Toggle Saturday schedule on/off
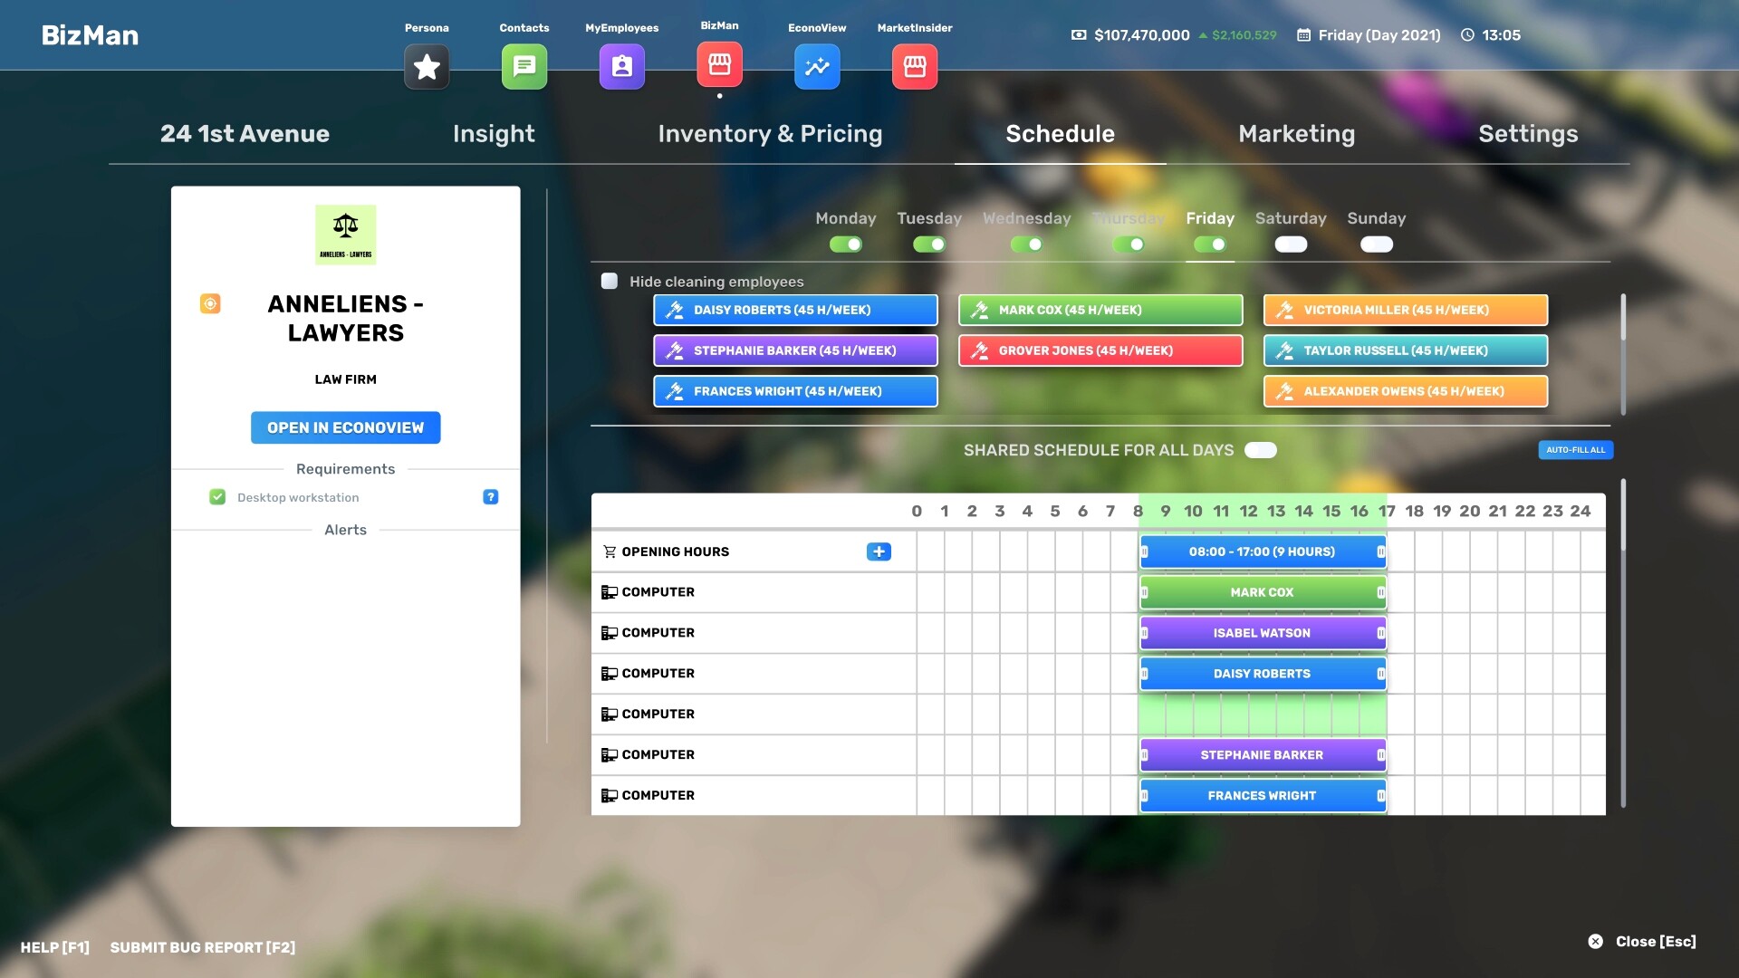 (x=1290, y=244)
